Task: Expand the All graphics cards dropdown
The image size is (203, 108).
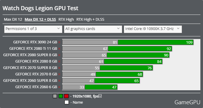Action: click(x=93, y=29)
